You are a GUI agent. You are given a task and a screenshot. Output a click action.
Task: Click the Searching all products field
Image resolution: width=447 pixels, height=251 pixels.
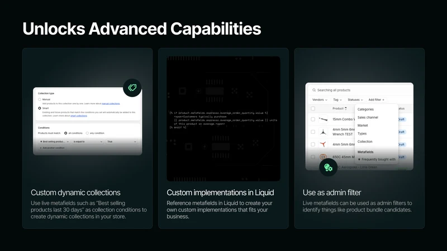359,90
